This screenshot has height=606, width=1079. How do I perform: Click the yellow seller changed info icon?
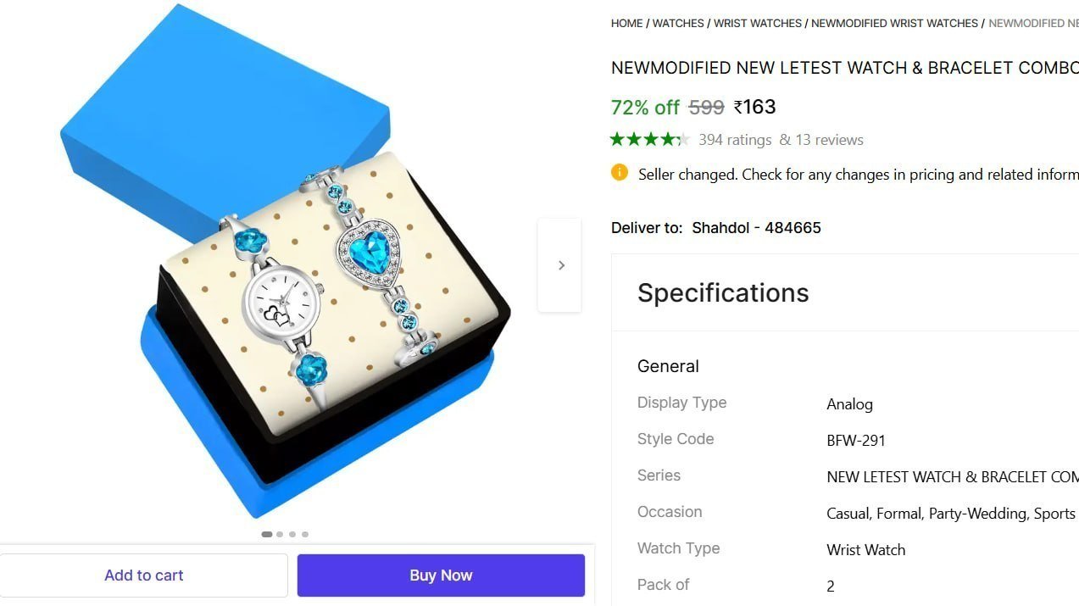pos(620,173)
